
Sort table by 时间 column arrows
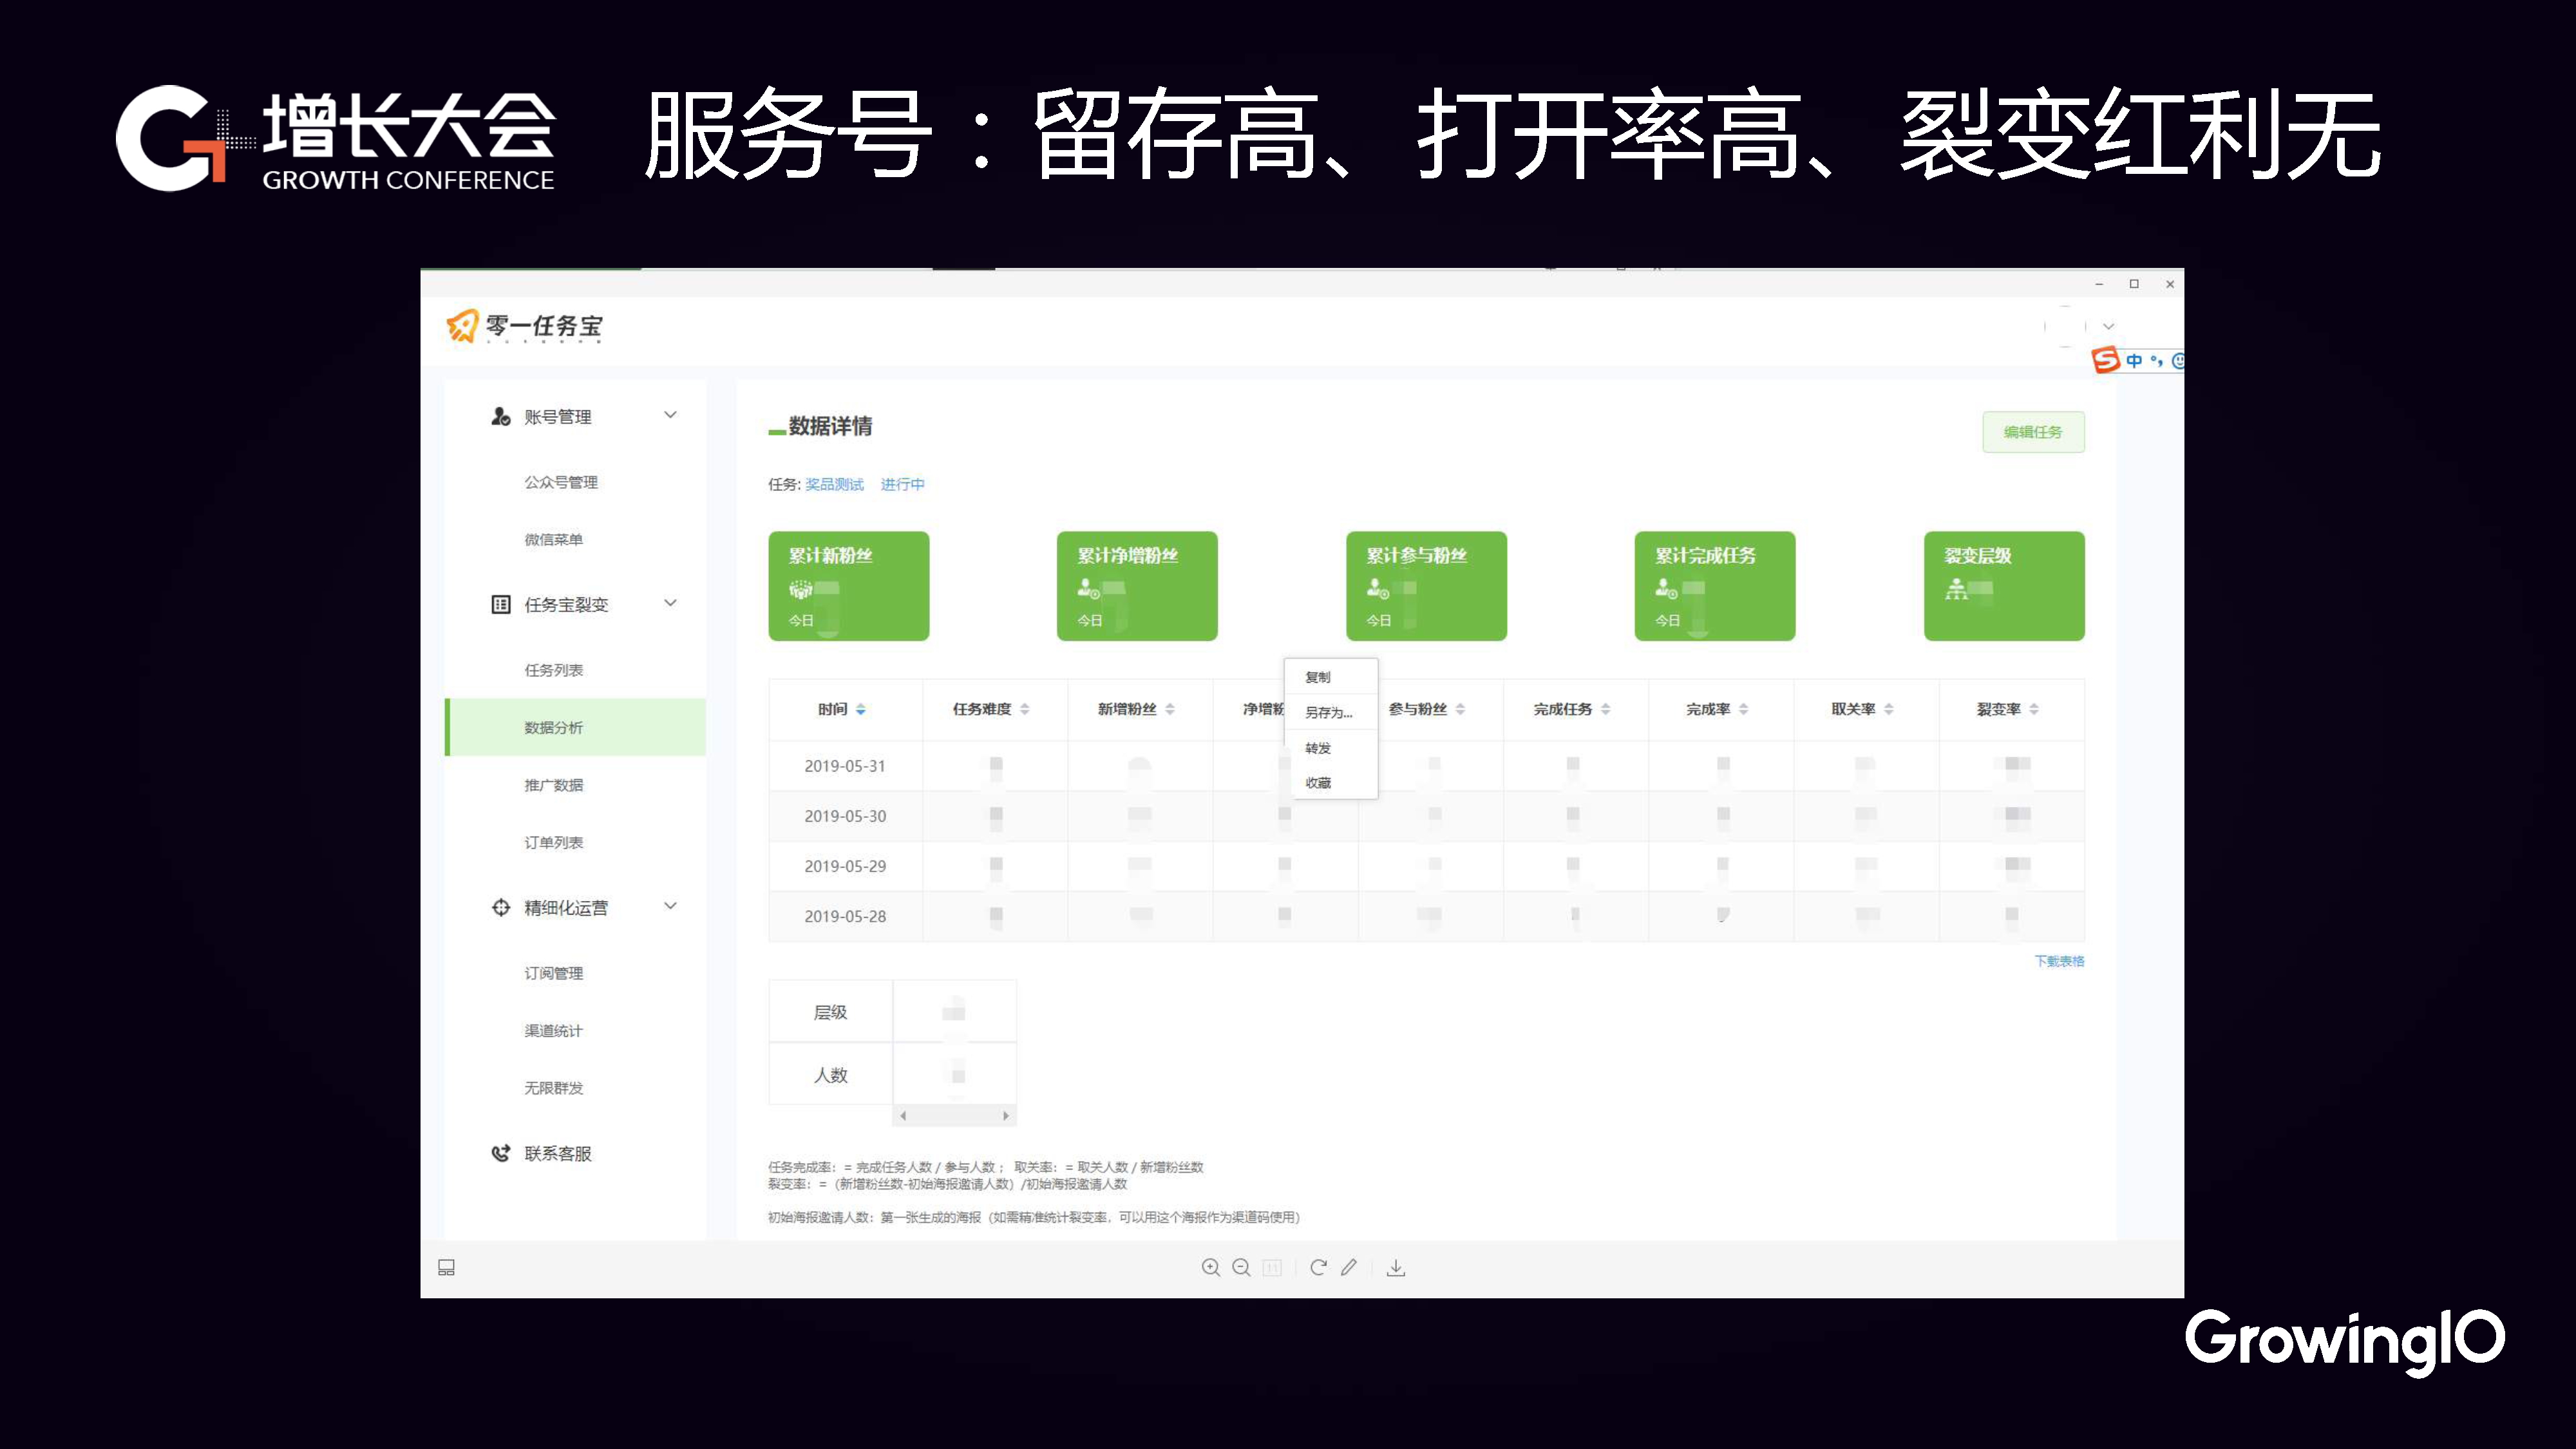pyautogui.click(x=861, y=709)
